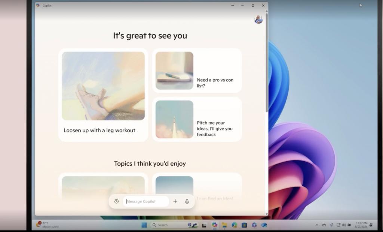Image resolution: width=383 pixels, height=232 pixels.
Task: Click the Copilot logo in the title bar
Action: point(38,5)
